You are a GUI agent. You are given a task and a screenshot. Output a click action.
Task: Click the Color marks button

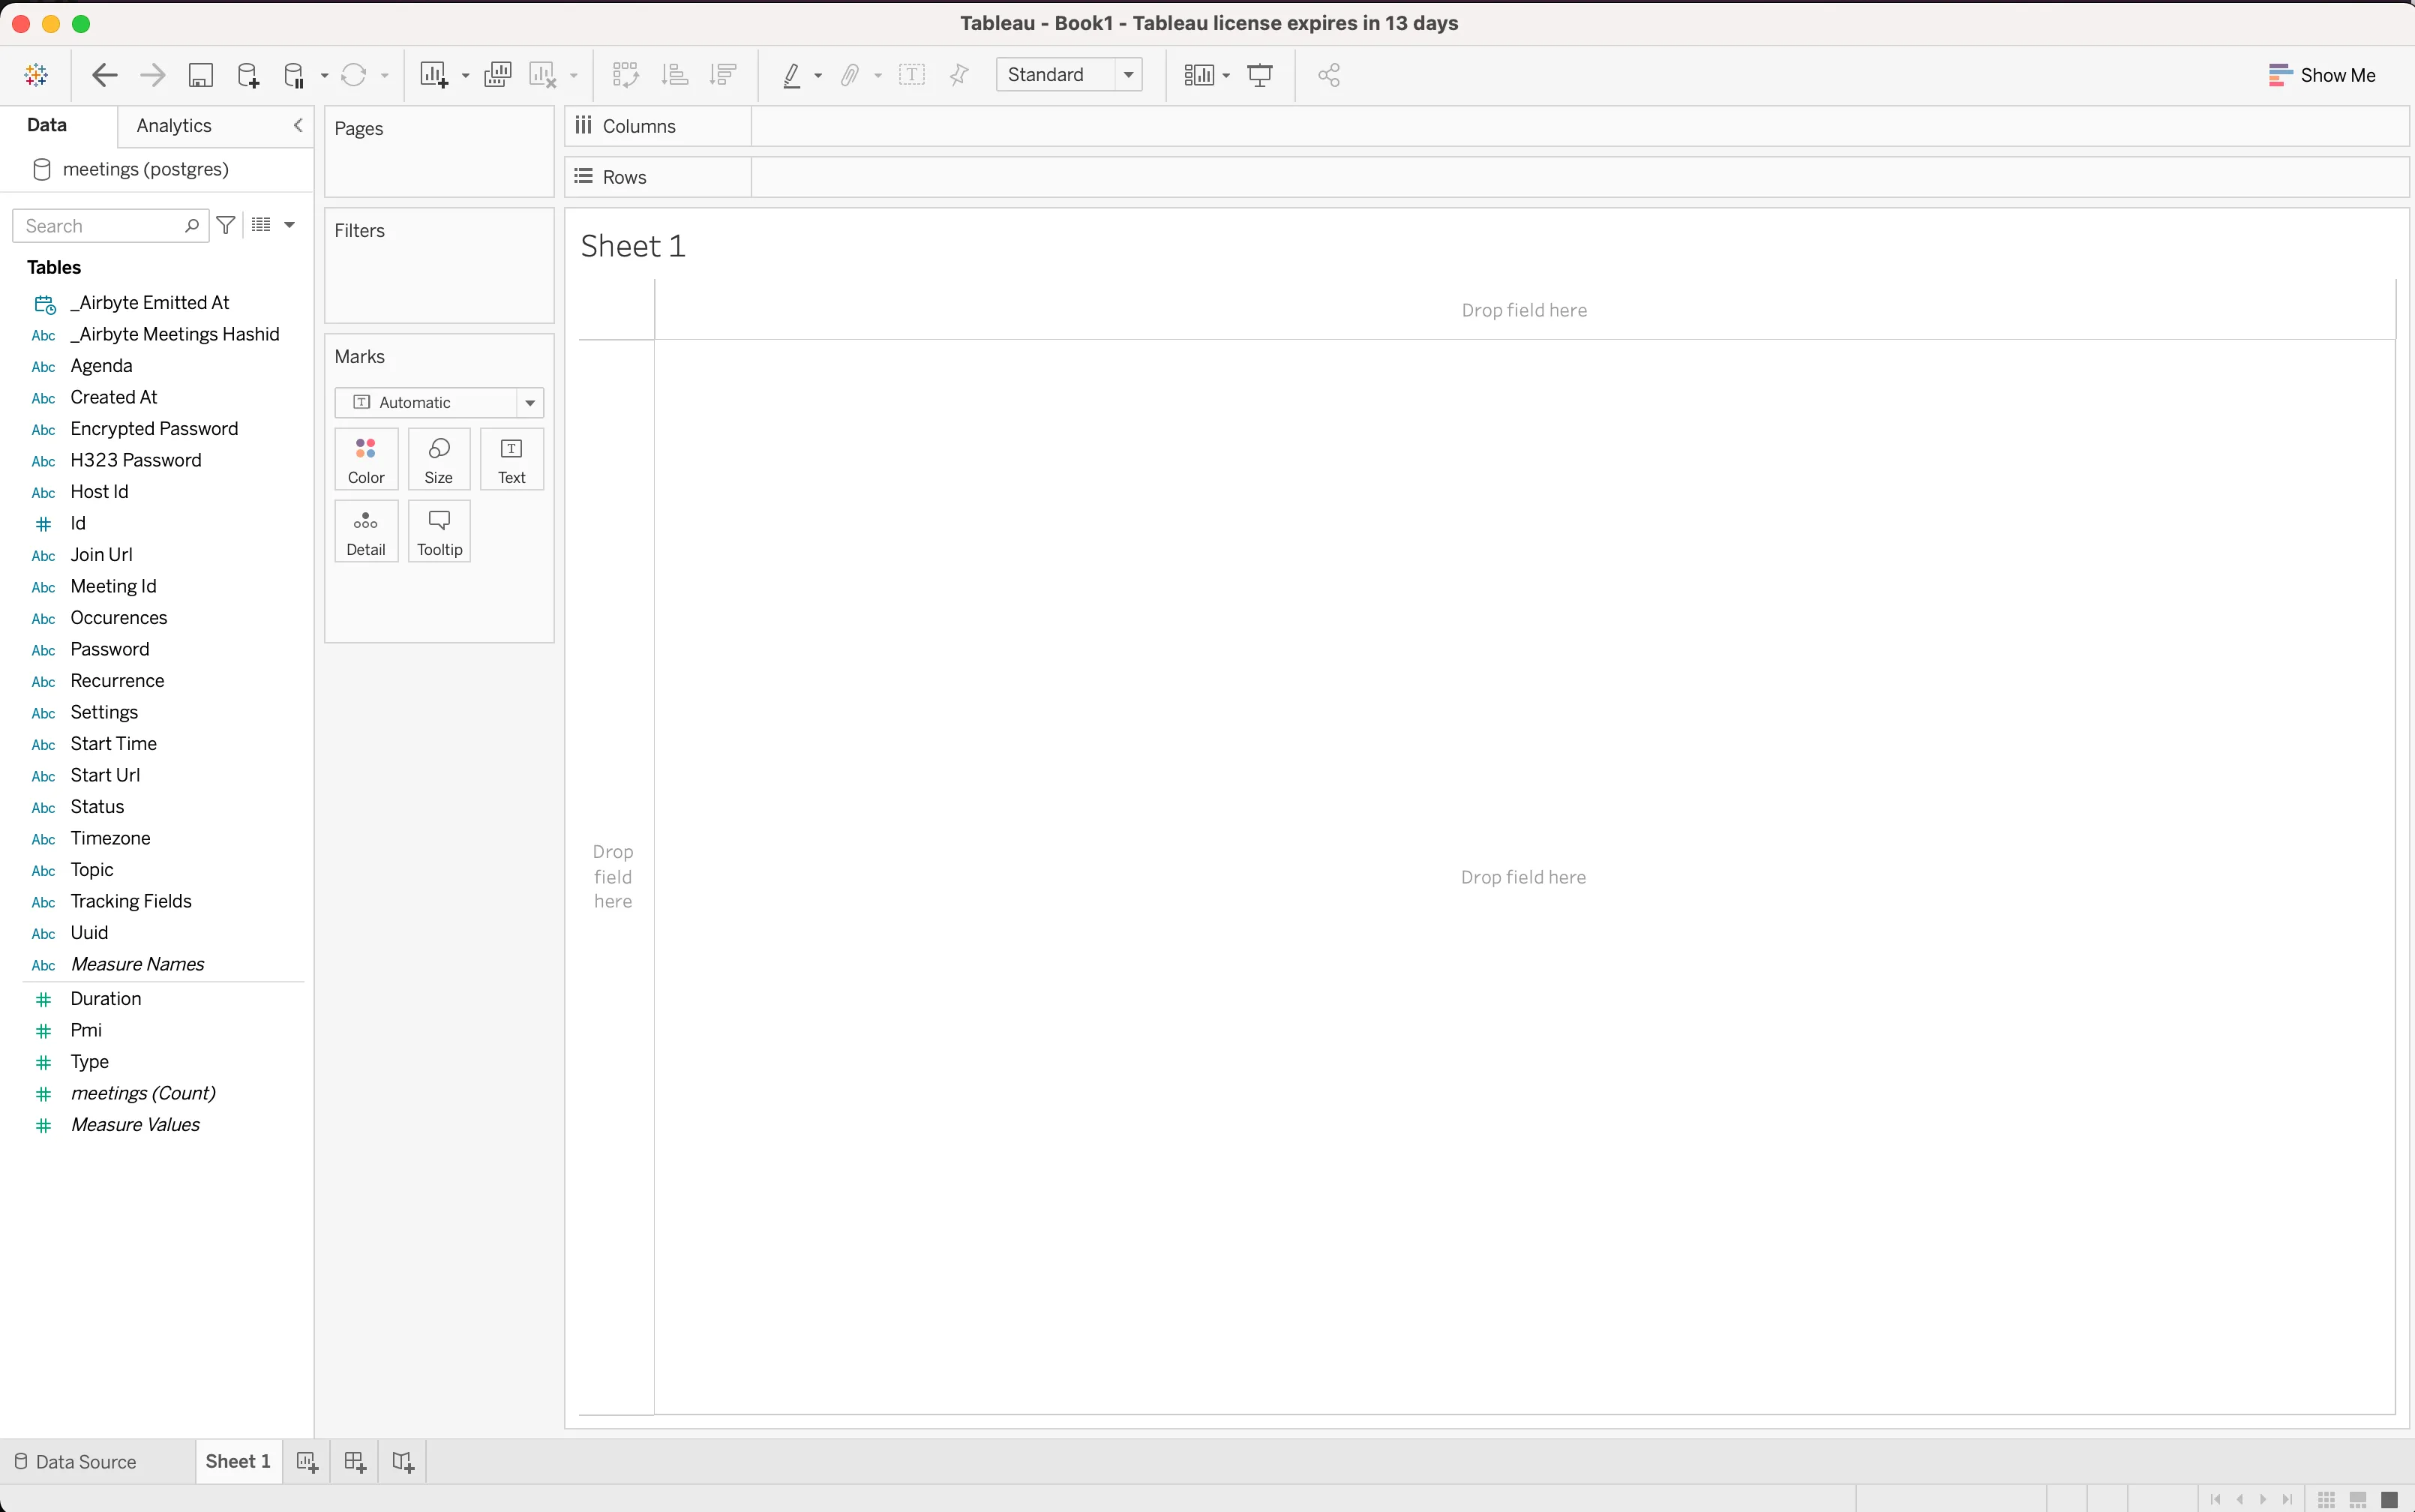366,459
